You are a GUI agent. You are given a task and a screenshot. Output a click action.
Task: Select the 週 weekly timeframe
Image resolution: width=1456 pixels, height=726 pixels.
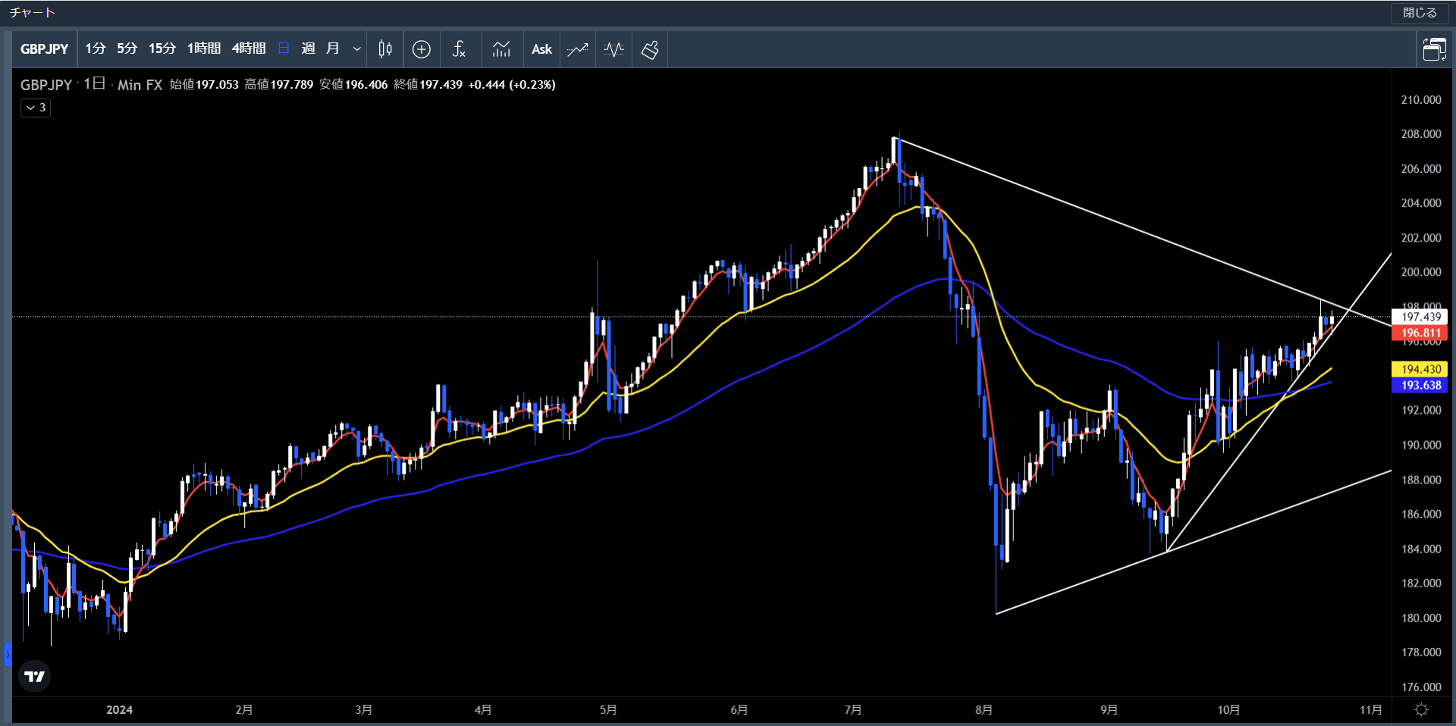pyautogui.click(x=308, y=49)
